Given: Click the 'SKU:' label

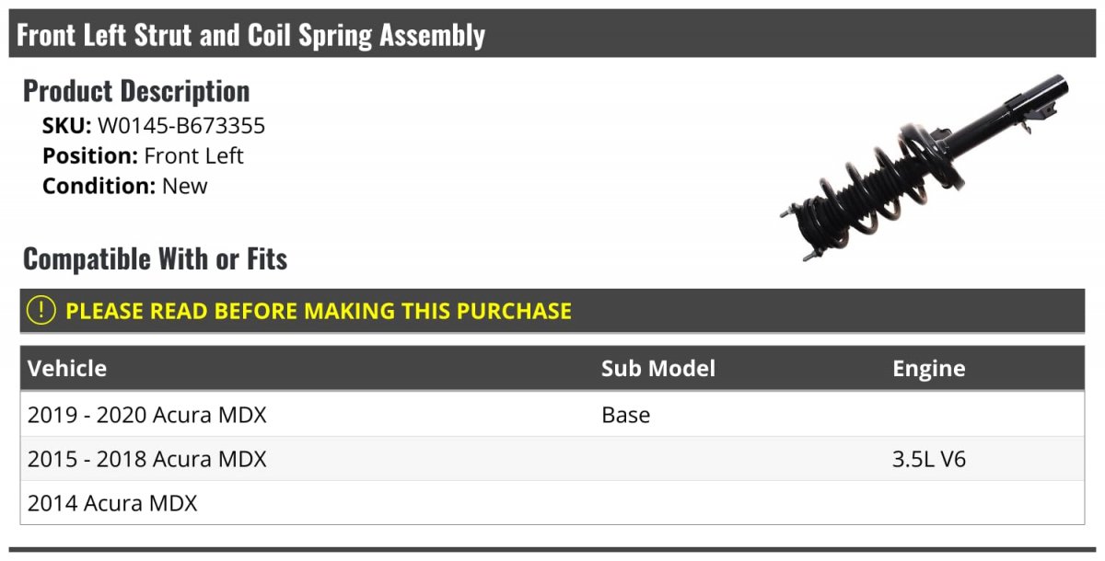Looking at the screenshot, I should point(66,126).
